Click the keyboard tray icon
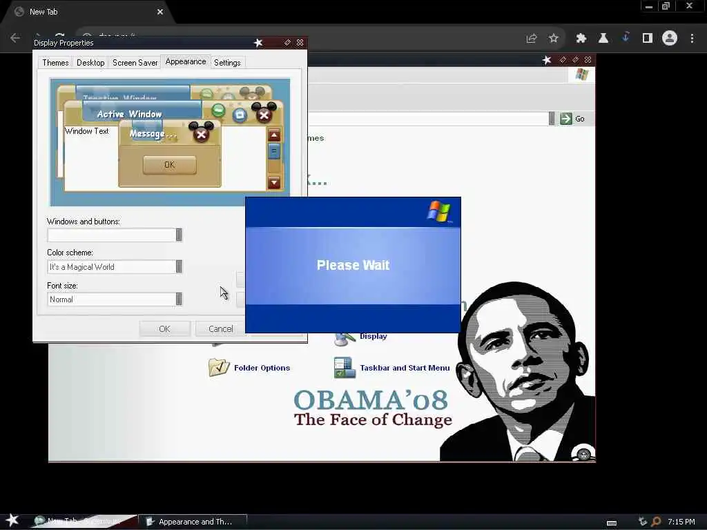This screenshot has width=707, height=530. 612,523
